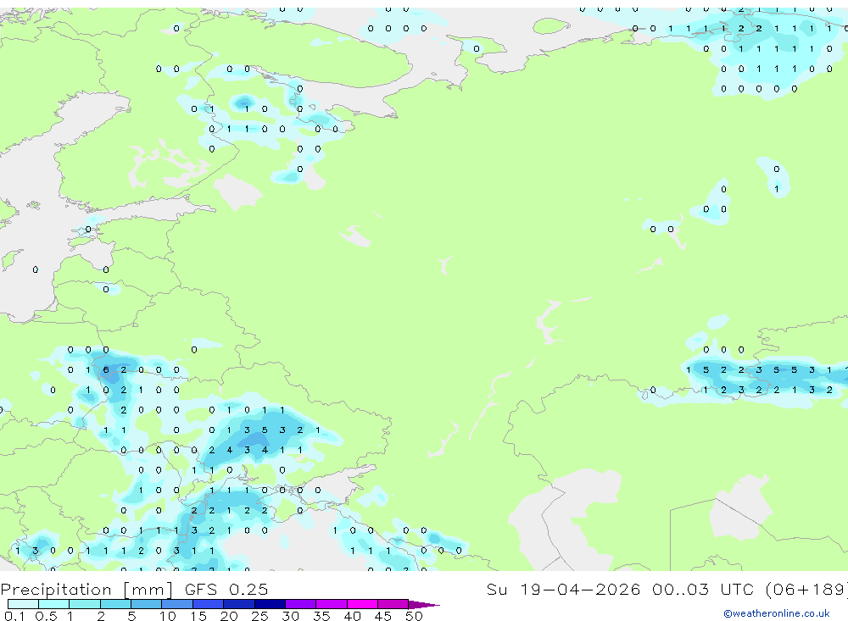Click the 'GFS 0.25' model label
Screen dimensions: 848x621
tap(226, 589)
